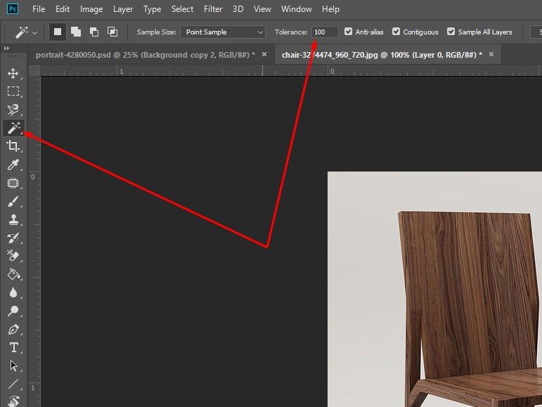
Task: Toggle the Anti-alias checkbox
Action: coord(349,32)
